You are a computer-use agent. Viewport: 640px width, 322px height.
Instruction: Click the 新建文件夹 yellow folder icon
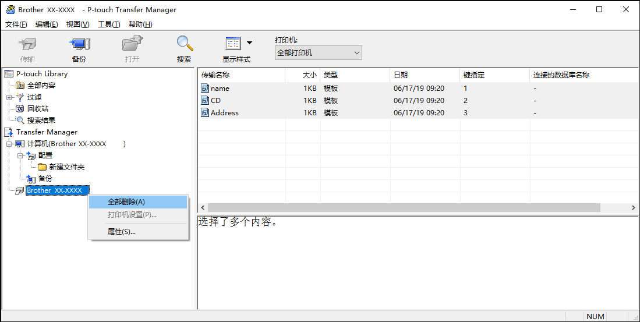[x=42, y=167]
